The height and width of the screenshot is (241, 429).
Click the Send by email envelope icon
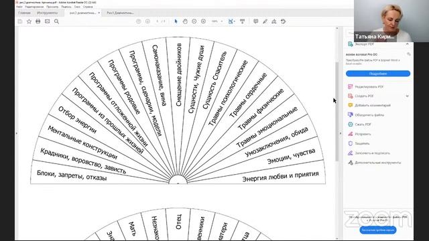[x=48, y=21]
